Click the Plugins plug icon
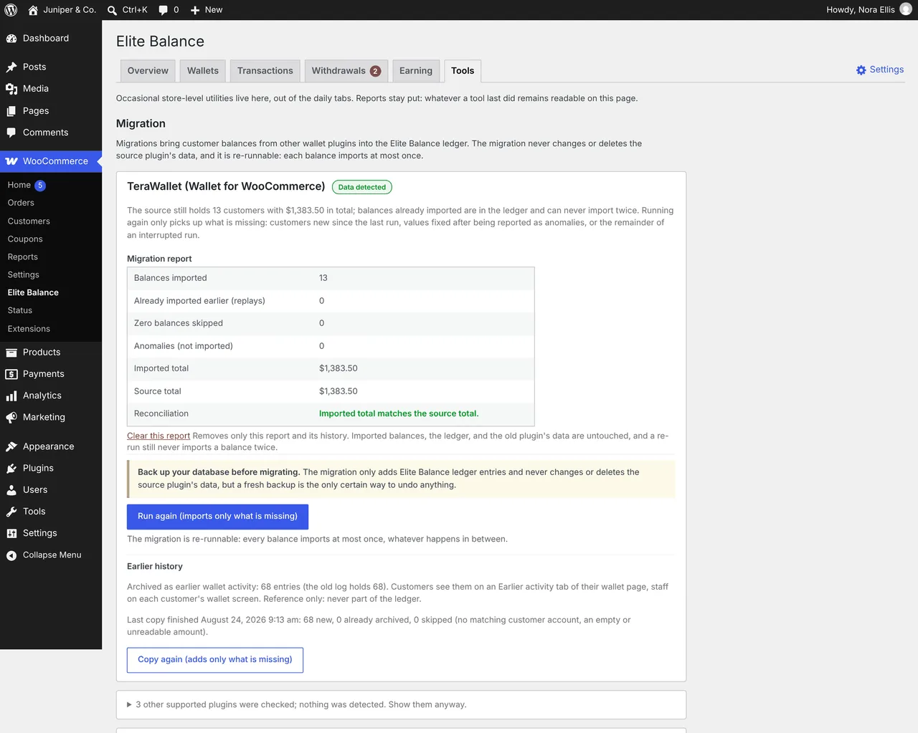Image resolution: width=918 pixels, height=733 pixels. click(11, 468)
